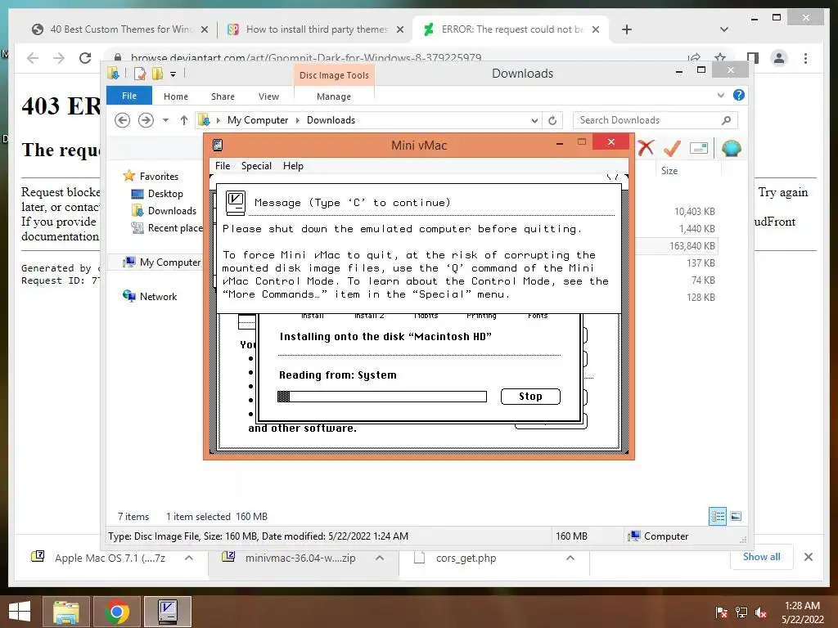Open File Explorer from the taskbar
The image size is (838, 628).
65,612
